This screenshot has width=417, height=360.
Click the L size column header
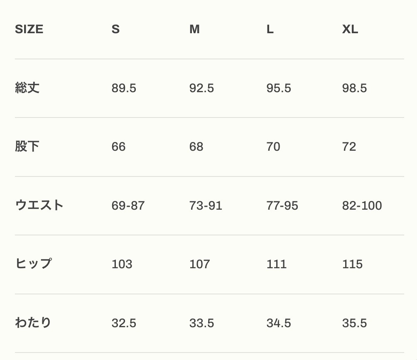click(x=270, y=29)
